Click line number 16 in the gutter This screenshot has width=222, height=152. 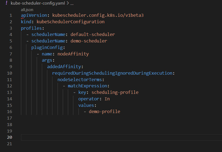[9, 111]
